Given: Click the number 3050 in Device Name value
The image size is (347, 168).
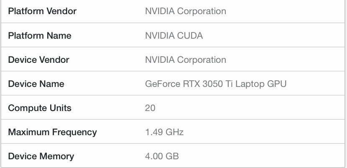Looking at the screenshot, I should 211,84.
